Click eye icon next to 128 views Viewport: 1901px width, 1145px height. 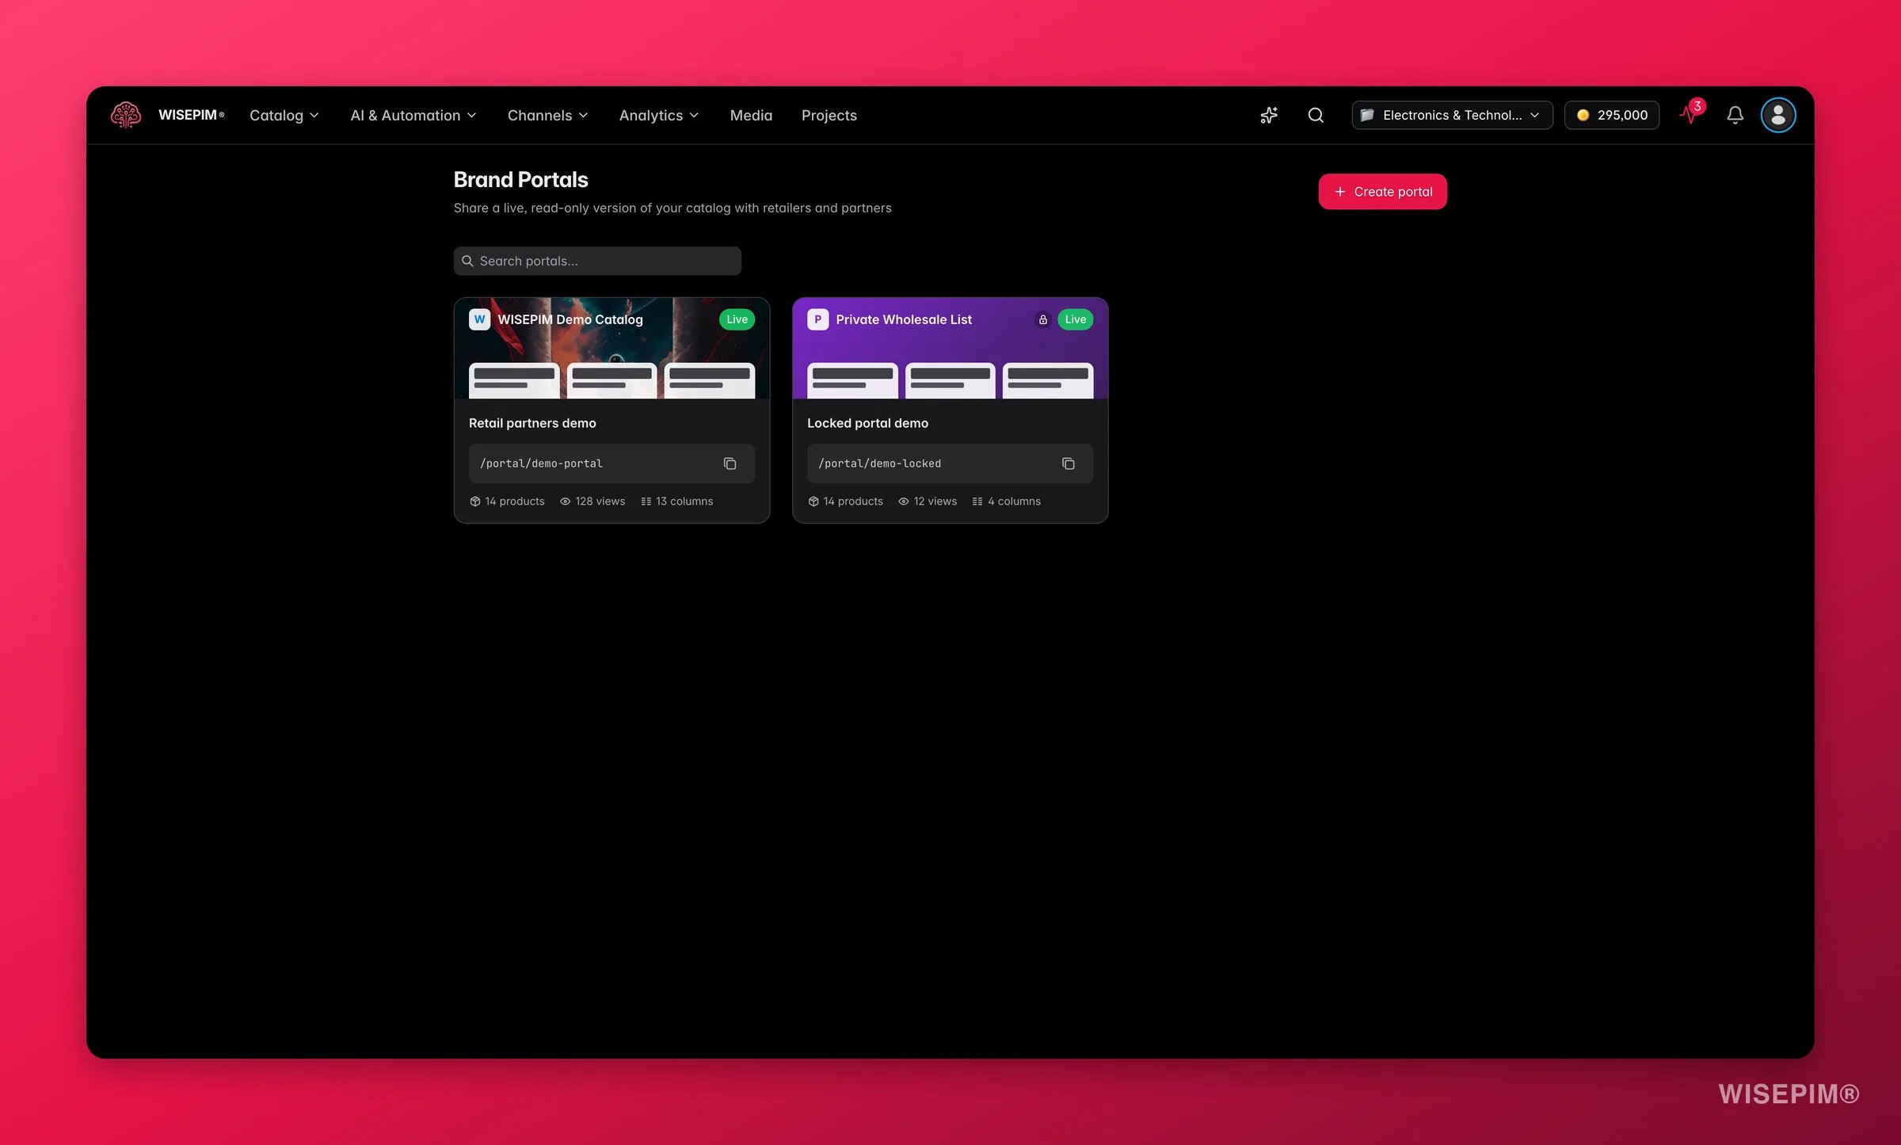point(566,502)
